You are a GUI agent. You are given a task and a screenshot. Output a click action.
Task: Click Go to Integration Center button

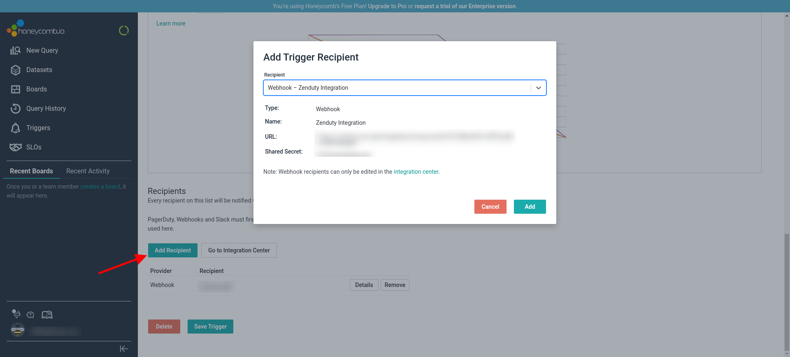point(239,250)
